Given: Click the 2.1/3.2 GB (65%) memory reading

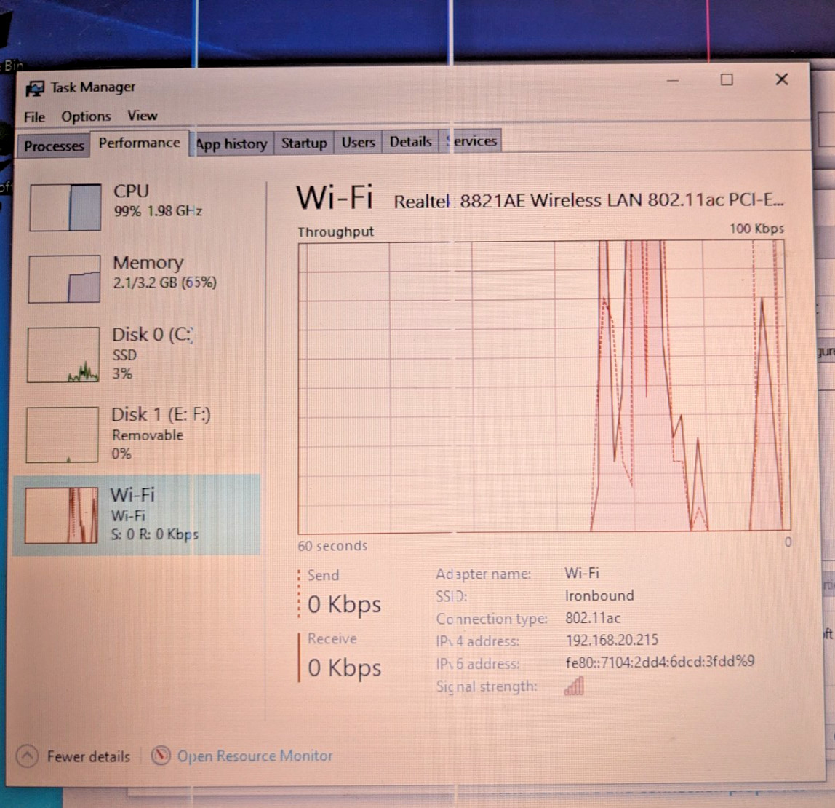Looking at the screenshot, I should (x=164, y=282).
